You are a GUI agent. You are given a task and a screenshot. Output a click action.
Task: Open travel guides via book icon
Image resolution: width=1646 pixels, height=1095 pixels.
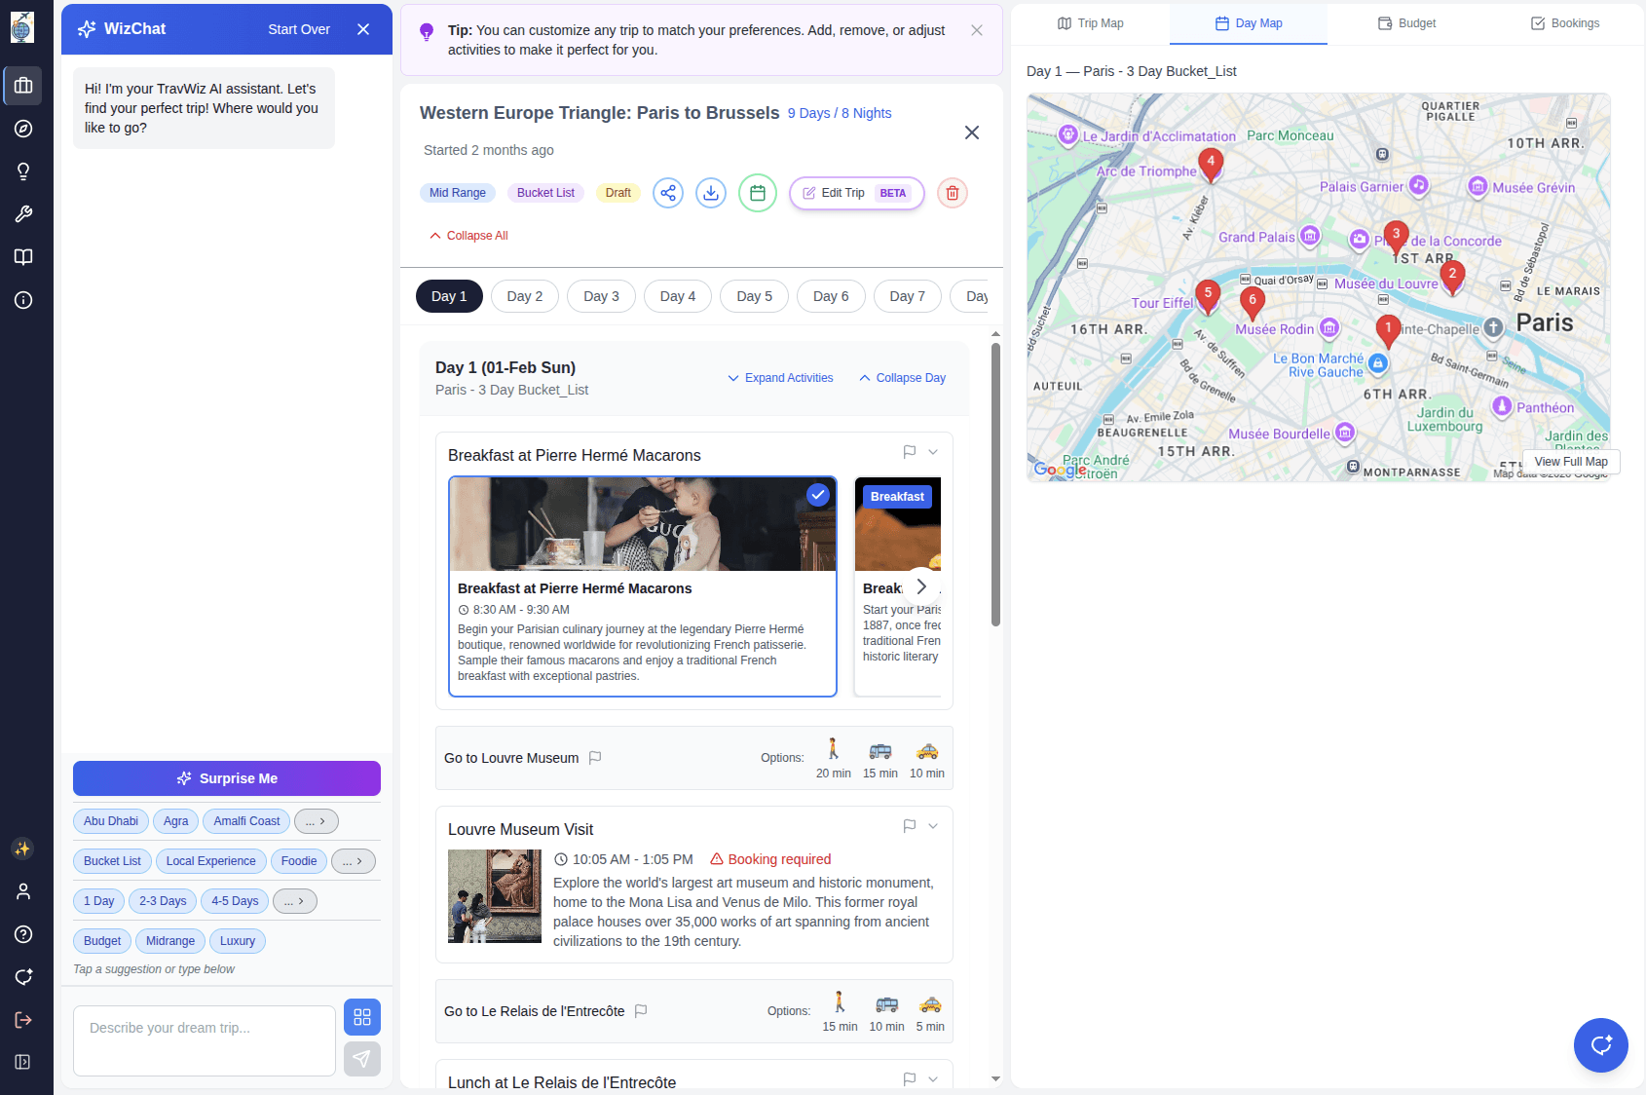[23, 256]
